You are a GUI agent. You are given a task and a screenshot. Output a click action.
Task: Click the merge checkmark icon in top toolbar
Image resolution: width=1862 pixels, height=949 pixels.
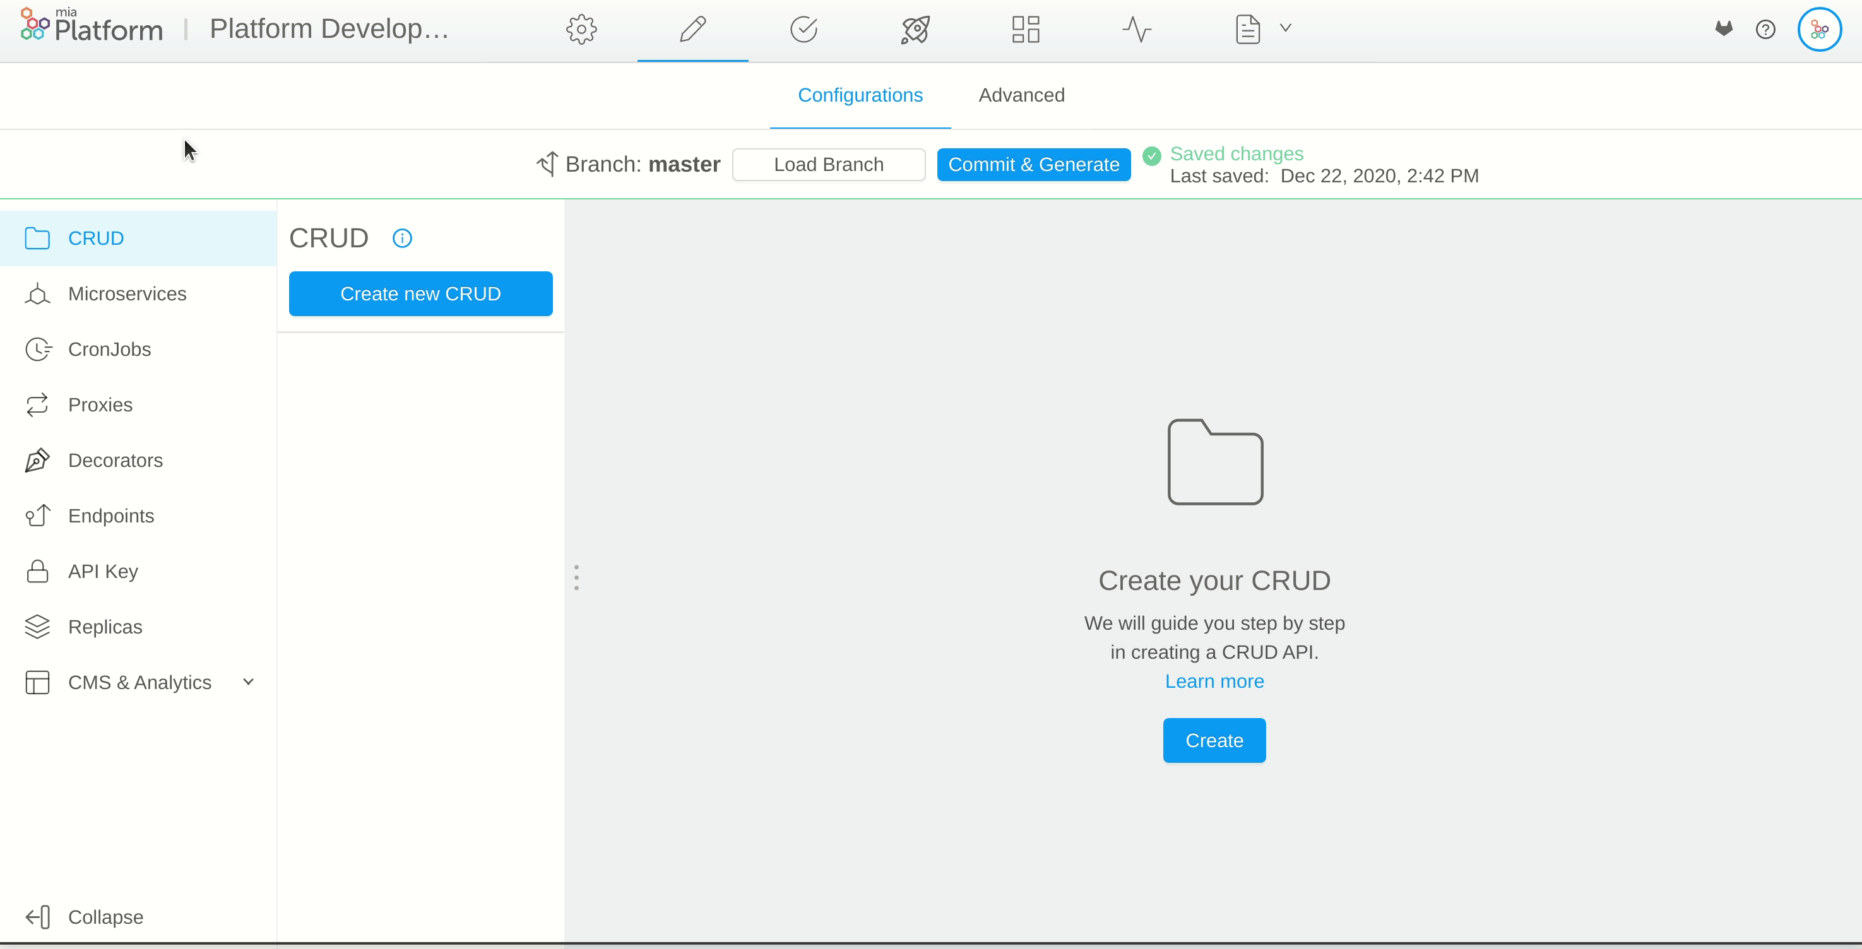coord(803,30)
